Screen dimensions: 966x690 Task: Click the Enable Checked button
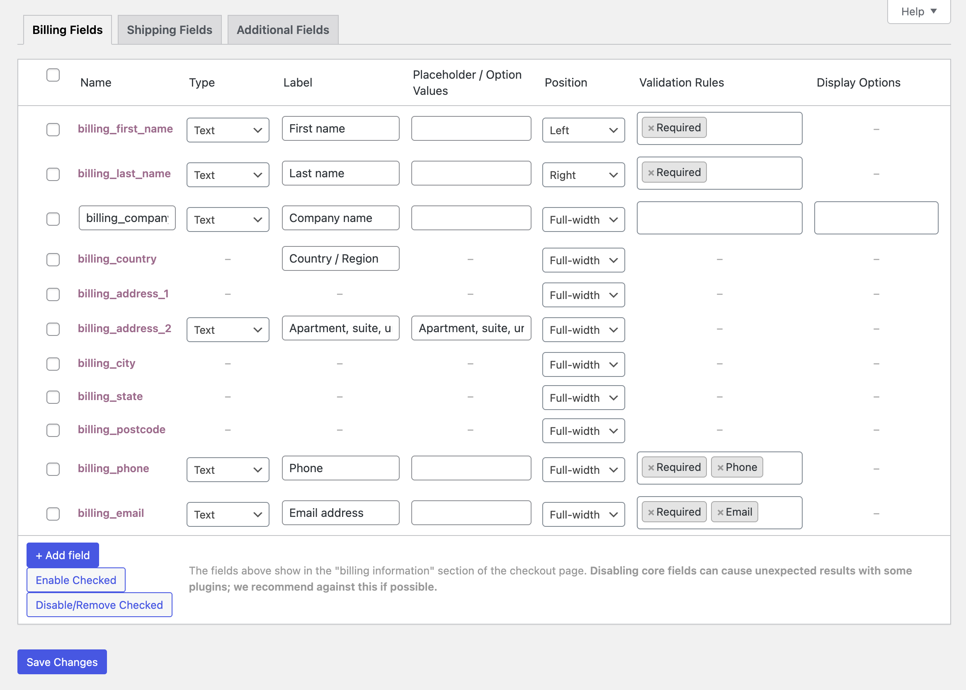coord(76,579)
